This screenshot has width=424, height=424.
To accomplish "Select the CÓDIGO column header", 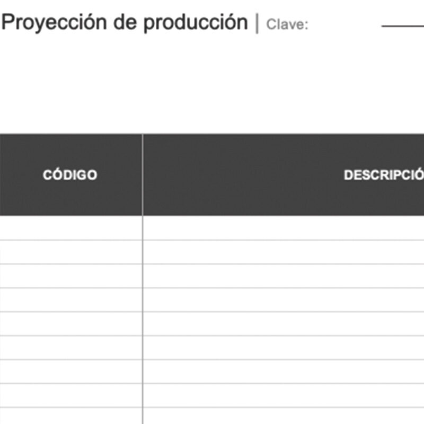I will pyautogui.click(x=70, y=175).
